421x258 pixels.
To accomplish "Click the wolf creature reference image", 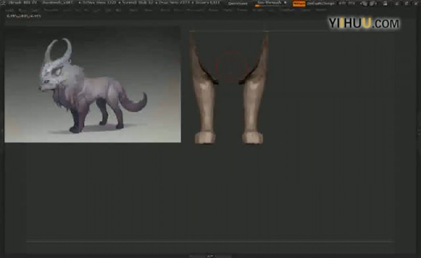I will (93, 84).
